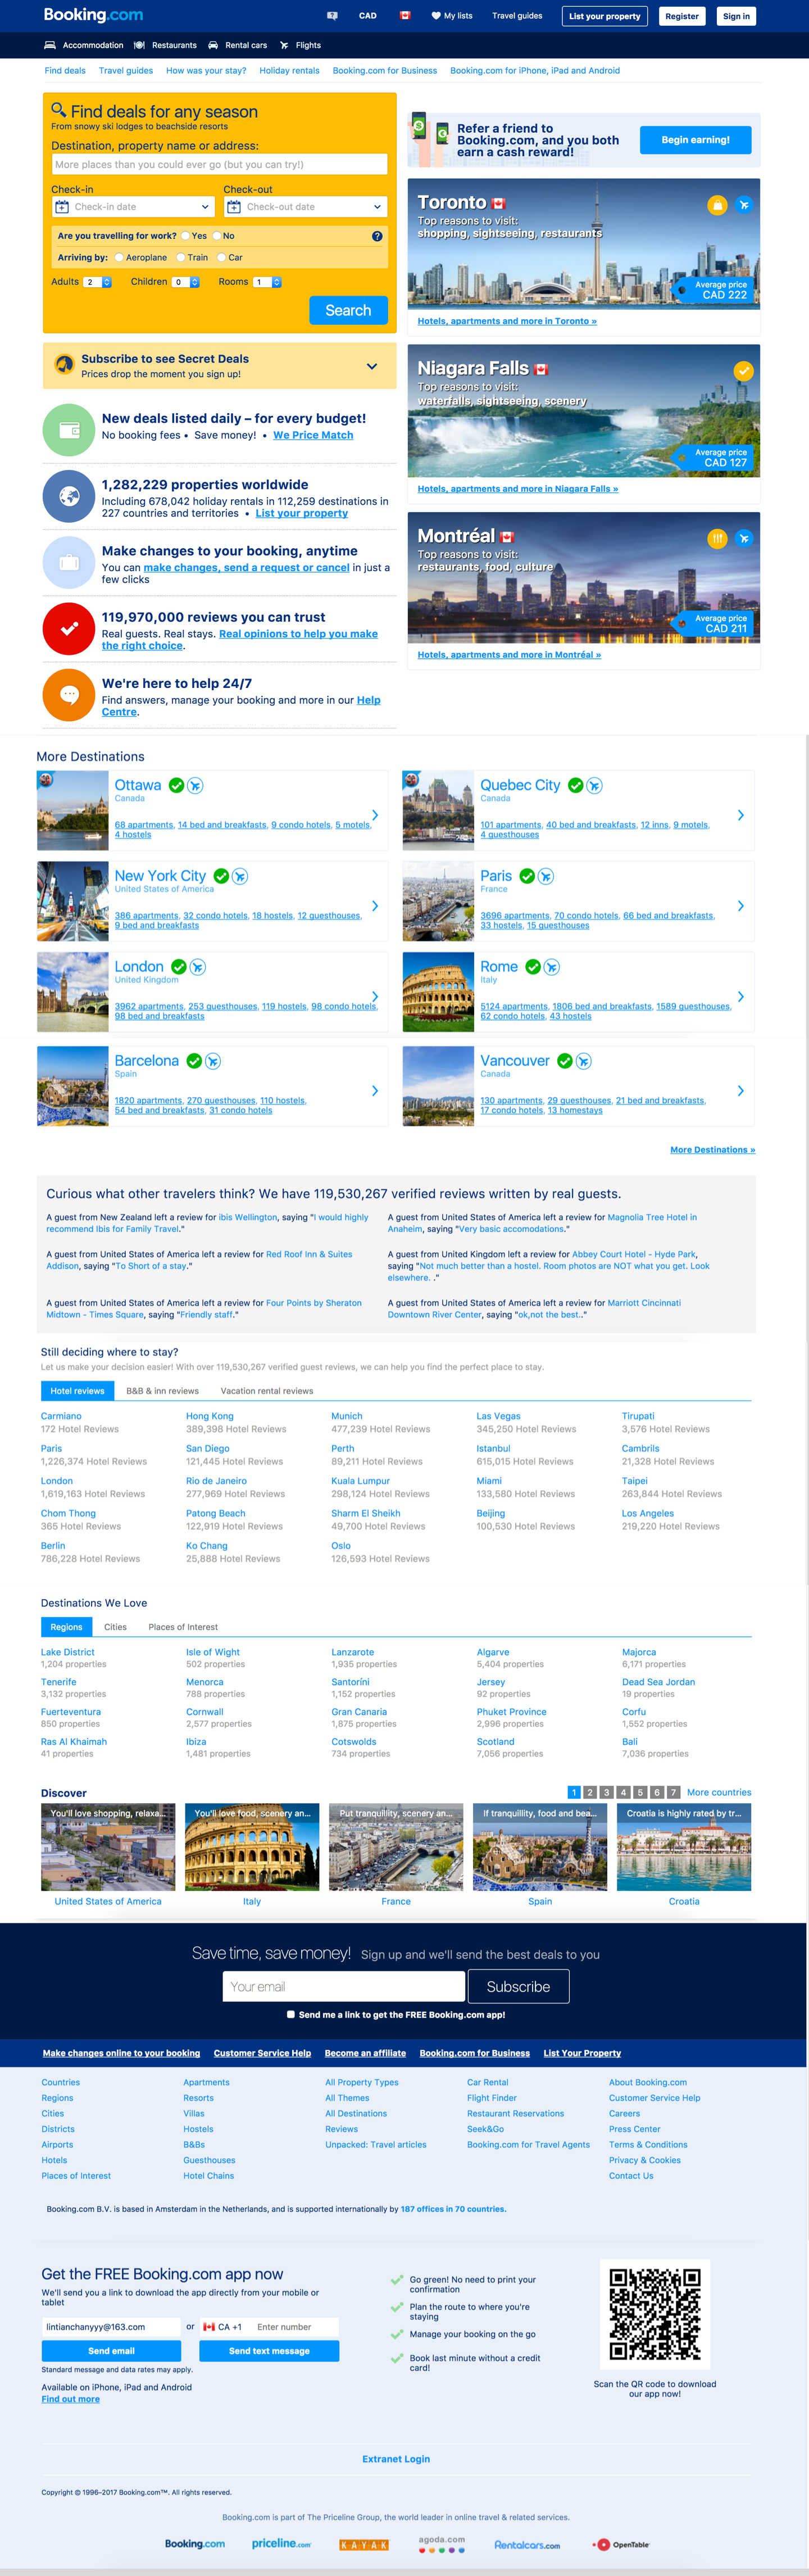Image resolution: width=809 pixels, height=2576 pixels.
Task: Click the destination search input field
Action: [219, 165]
